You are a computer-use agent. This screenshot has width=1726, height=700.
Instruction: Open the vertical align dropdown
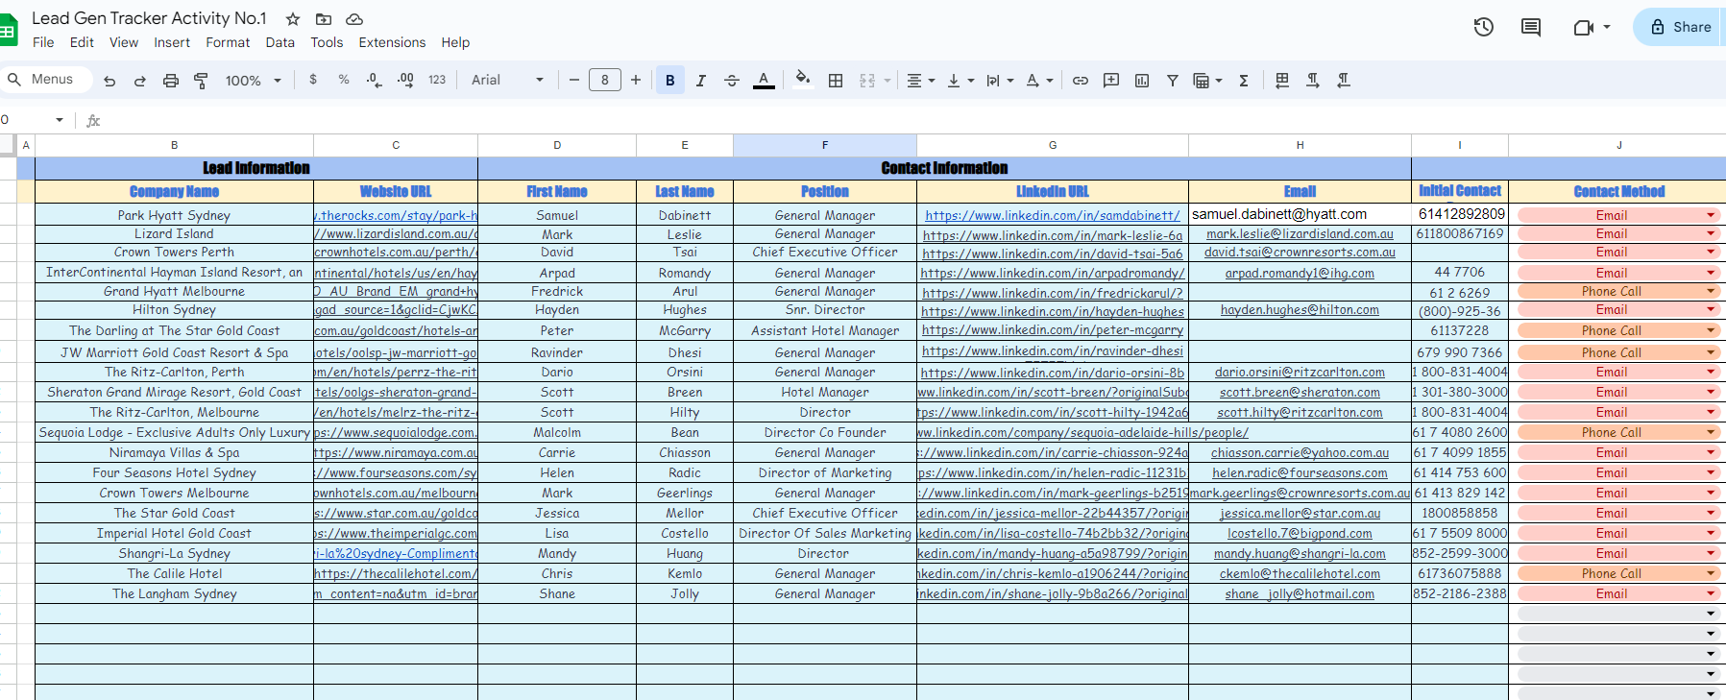[960, 81]
